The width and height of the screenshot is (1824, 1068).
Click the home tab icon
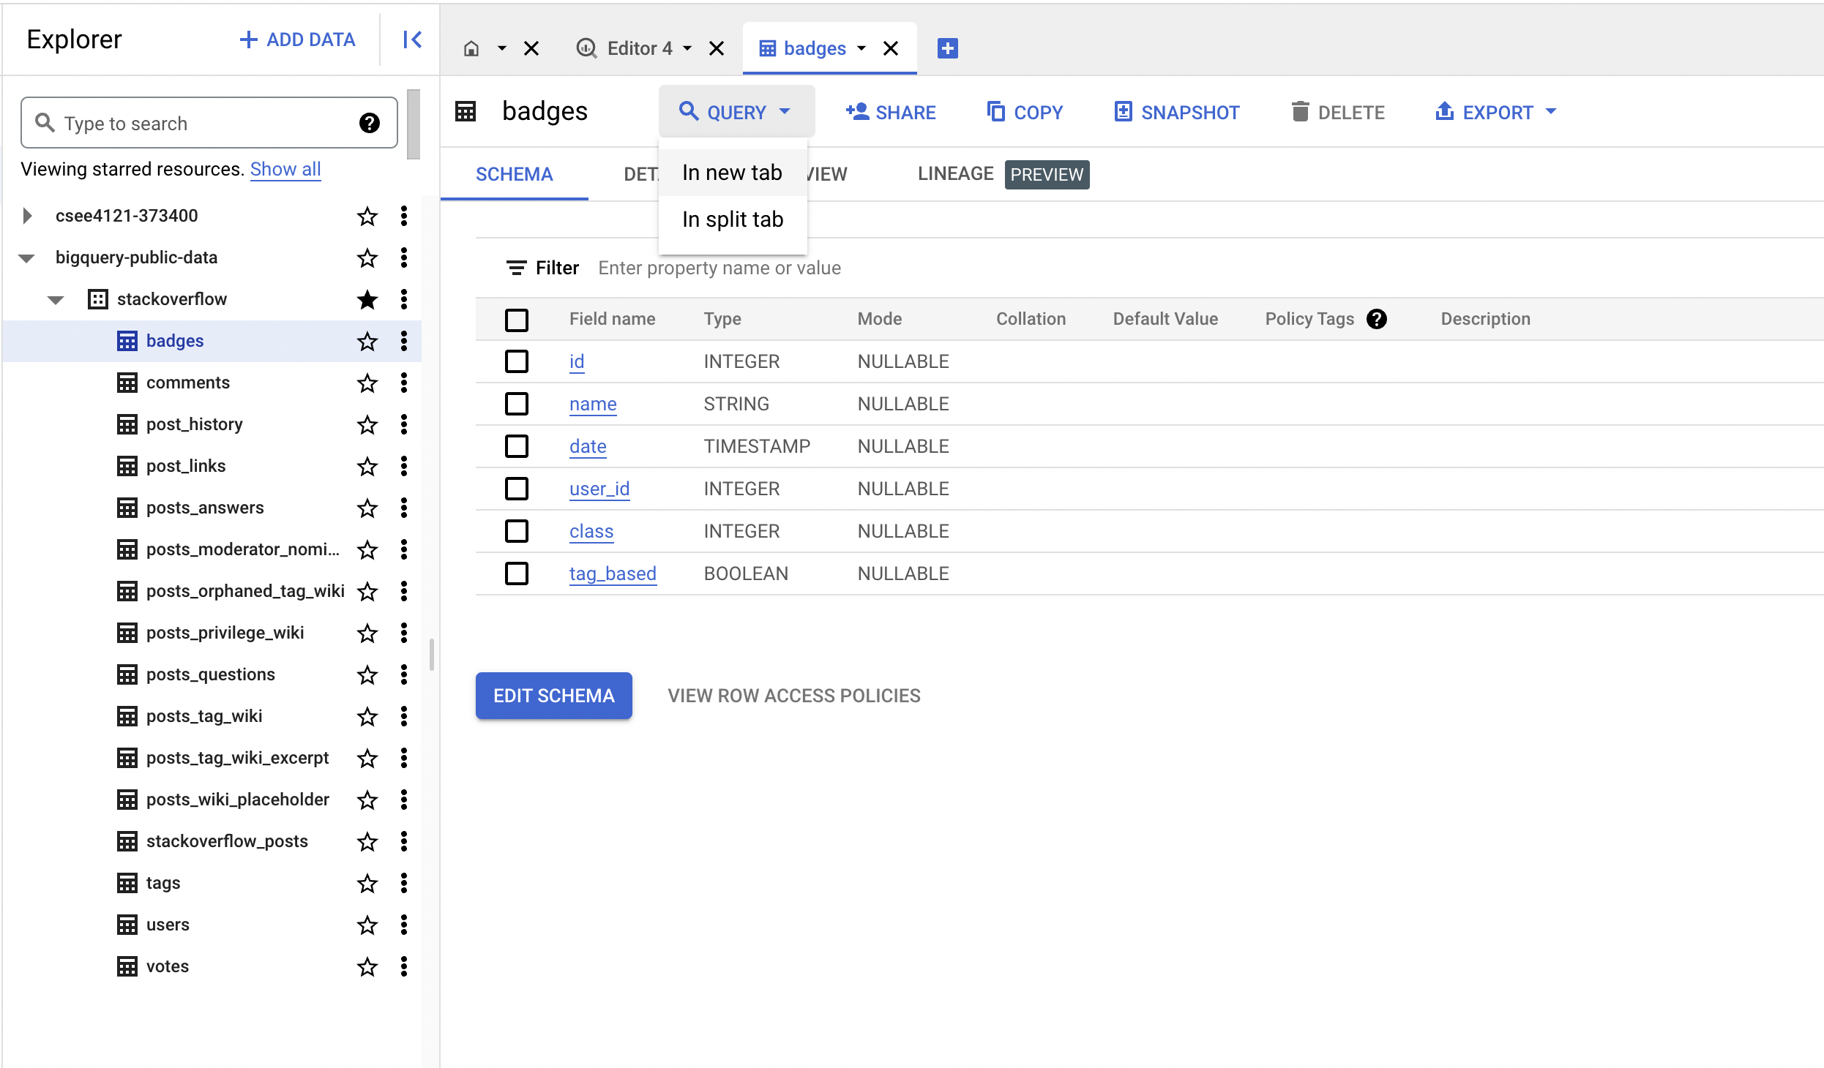pyautogui.click(x=471, y=48)
